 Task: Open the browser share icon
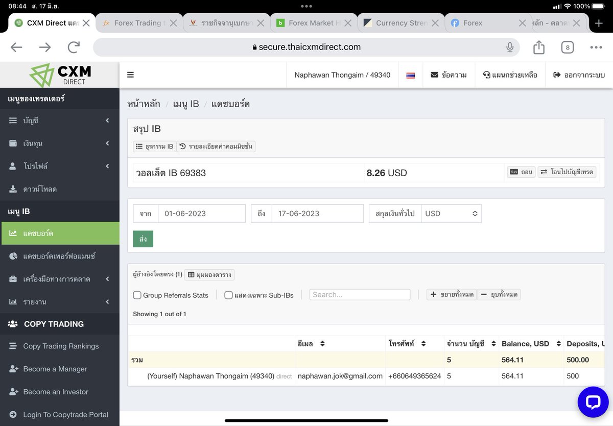(539, 47)
